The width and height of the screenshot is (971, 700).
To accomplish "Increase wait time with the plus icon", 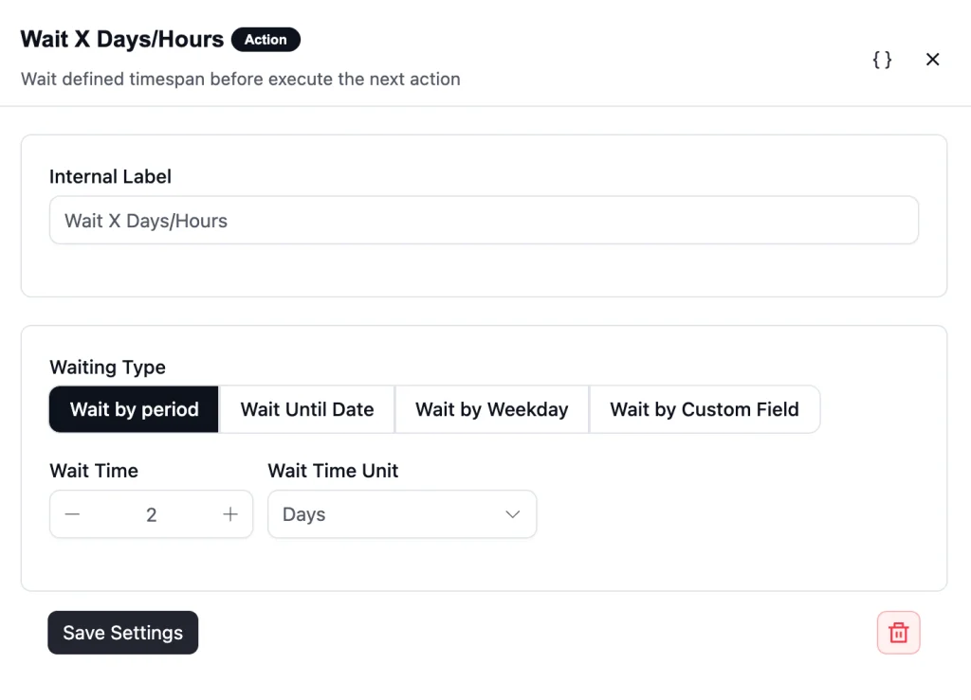I will pos(230,513).
